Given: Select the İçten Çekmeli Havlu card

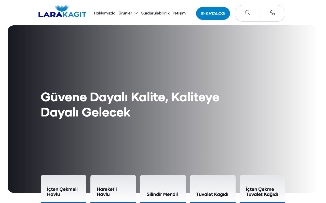Looking at the screenshot, I should click(x=63, y=189).
